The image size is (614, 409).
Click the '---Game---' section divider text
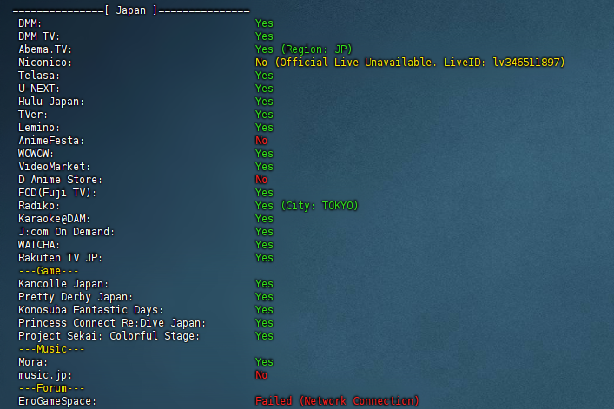(x=48, y=271)
